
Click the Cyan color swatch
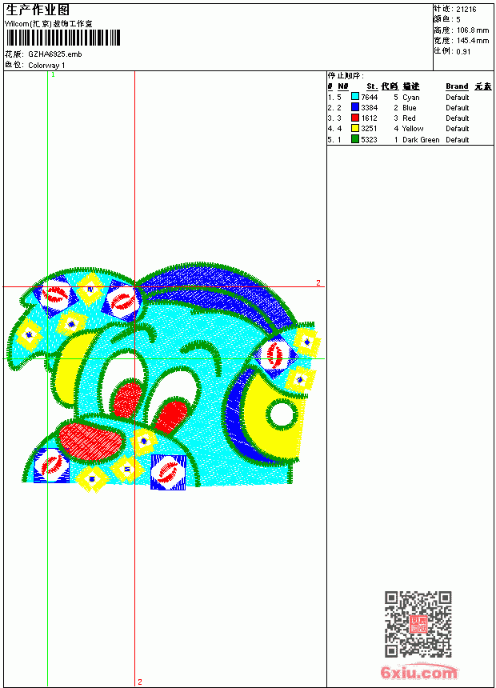(x=355, y=97)
